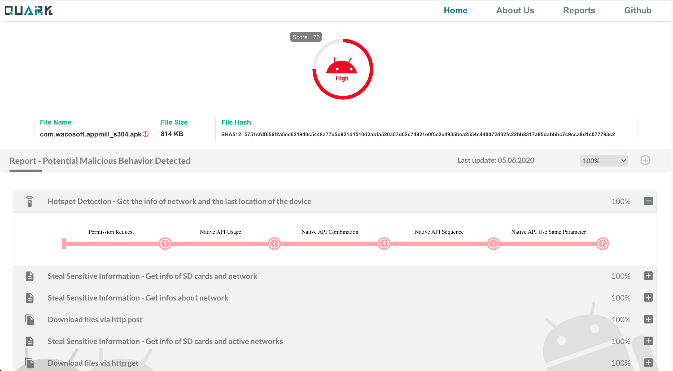Expand the Download files via http post row
This screenshot has width=673, height=371.
[648, 319]
